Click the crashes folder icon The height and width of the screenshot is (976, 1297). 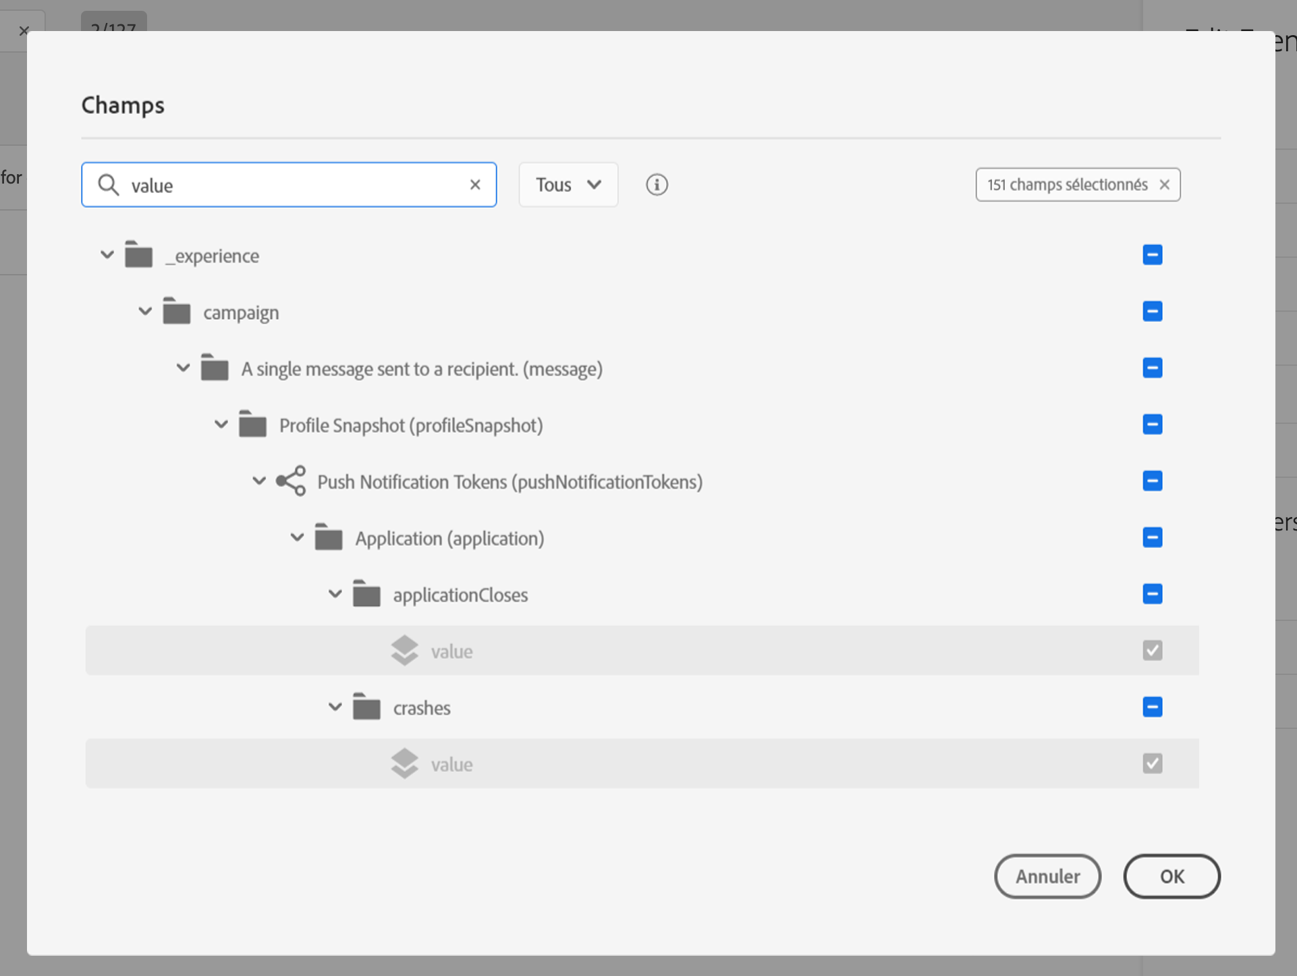tap(366, 707)
